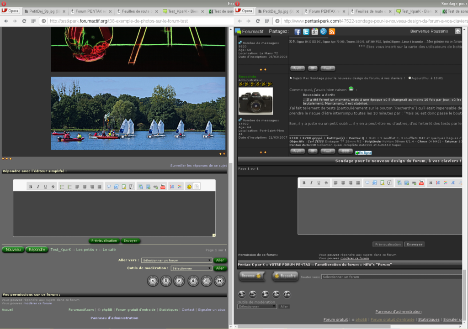Click the green Nouveau button
The height and width of the screenshot is (329, 468).
13,250
